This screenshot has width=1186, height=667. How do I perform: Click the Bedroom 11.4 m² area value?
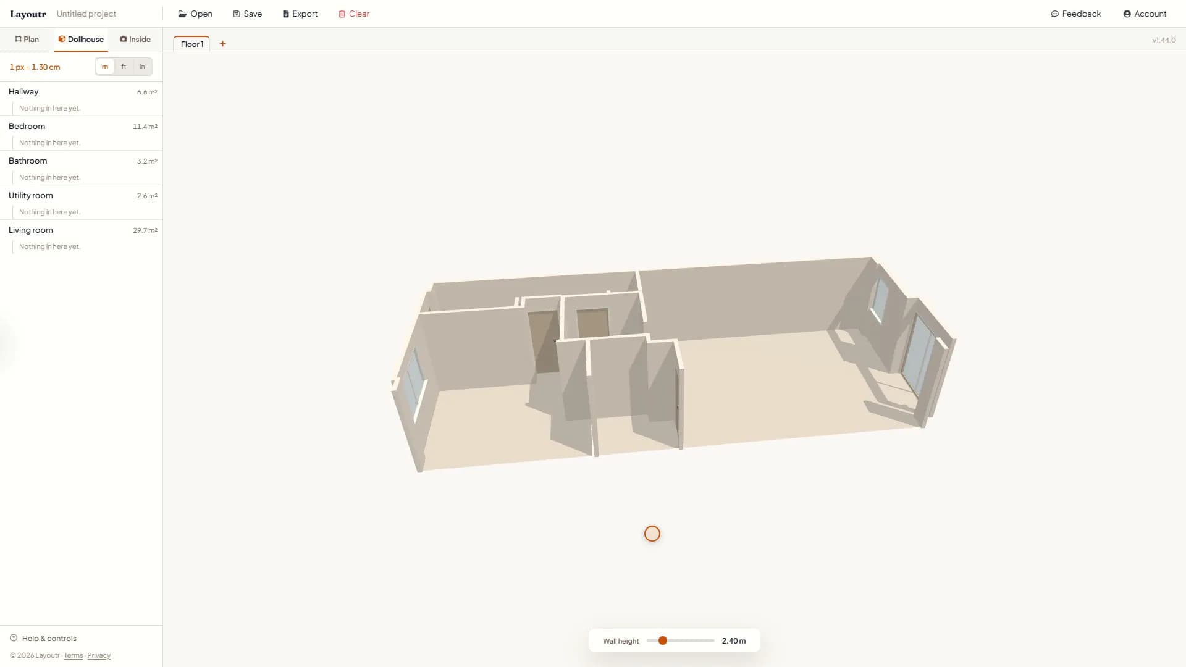145,127
